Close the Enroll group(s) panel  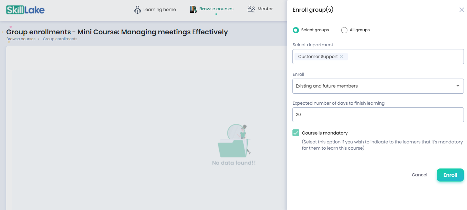click(462, 10)
